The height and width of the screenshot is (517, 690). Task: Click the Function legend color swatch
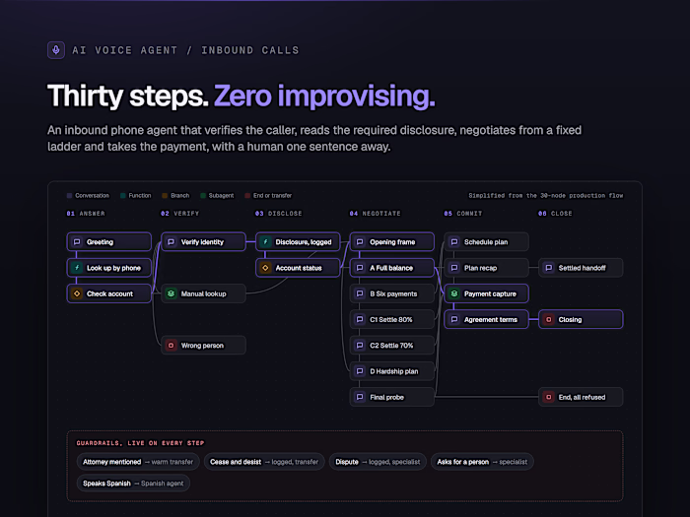[123, 196]
